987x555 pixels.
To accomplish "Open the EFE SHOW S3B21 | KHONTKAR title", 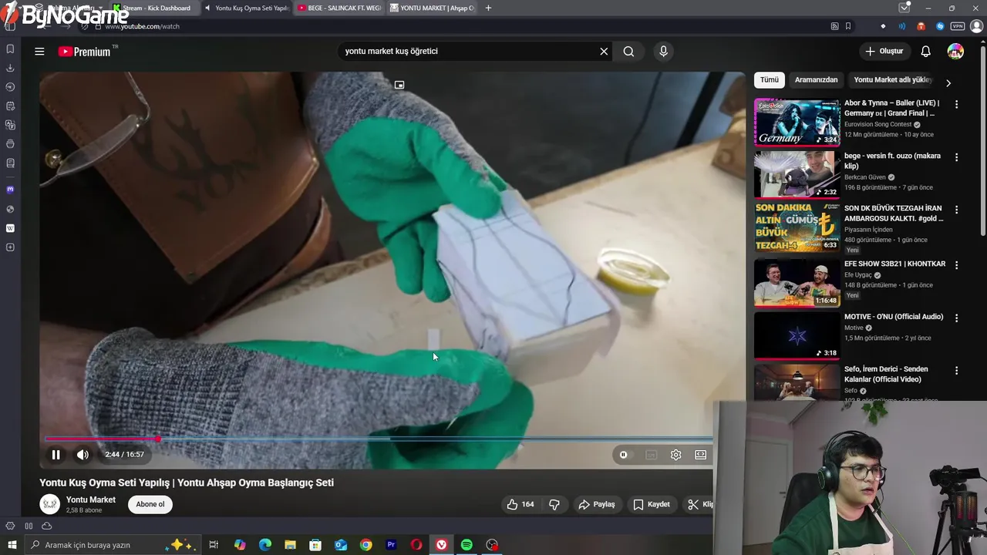I will click(894, 264).
